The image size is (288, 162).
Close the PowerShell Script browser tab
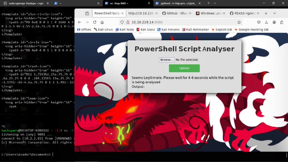122,13
